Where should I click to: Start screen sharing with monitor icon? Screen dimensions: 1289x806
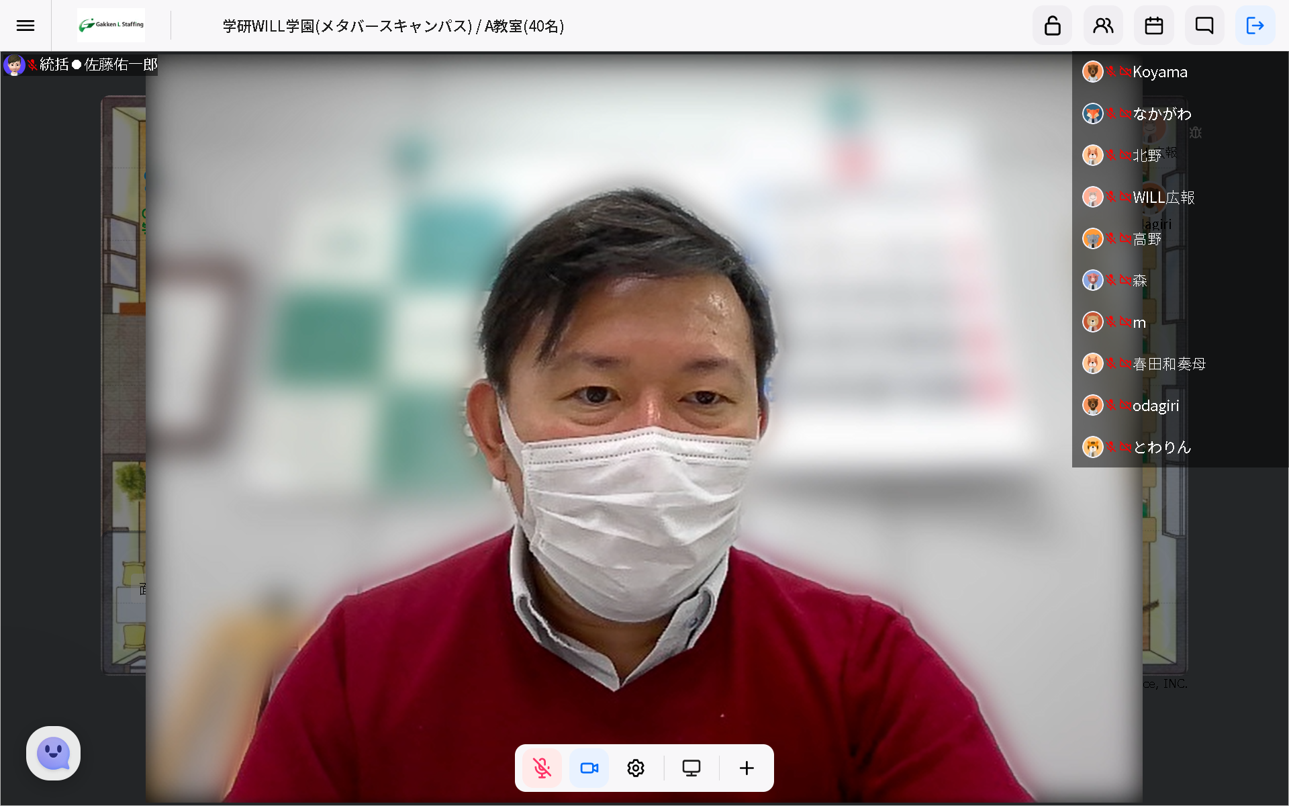tap(691, 768)
